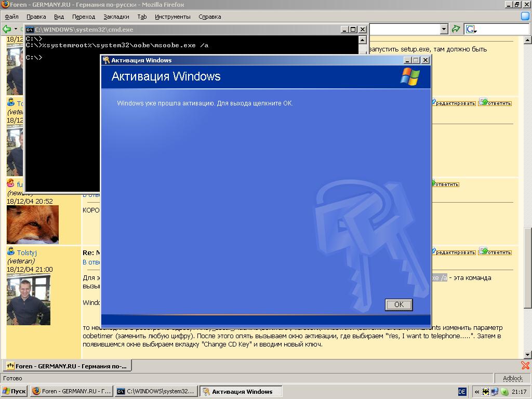Close the tab with the red X
This screenshot has height=399, width=532.
click(525, 365)
